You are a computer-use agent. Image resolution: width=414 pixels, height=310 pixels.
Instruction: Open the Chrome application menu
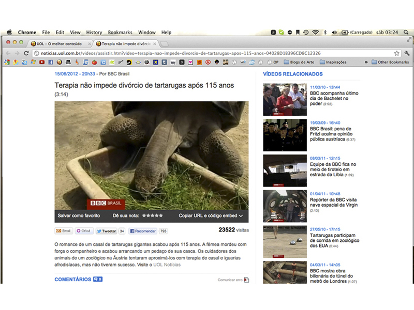pos(27,33)
